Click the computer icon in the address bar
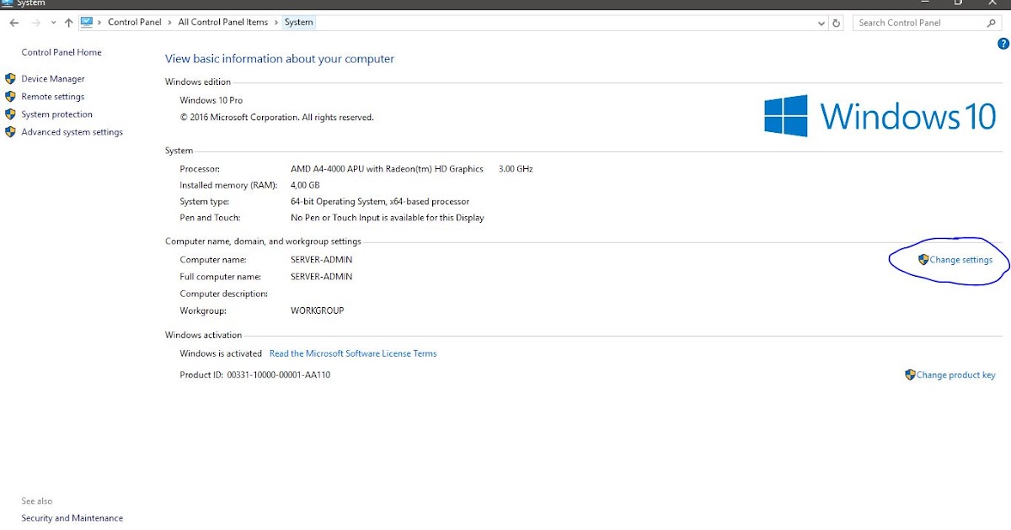The height and width of the screenshot is (530, 1011). pos(87,22)
